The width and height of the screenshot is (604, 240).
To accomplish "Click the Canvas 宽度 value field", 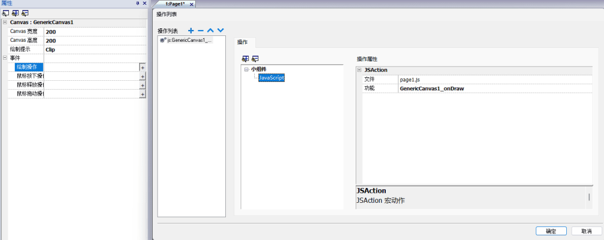I will 94,32.
